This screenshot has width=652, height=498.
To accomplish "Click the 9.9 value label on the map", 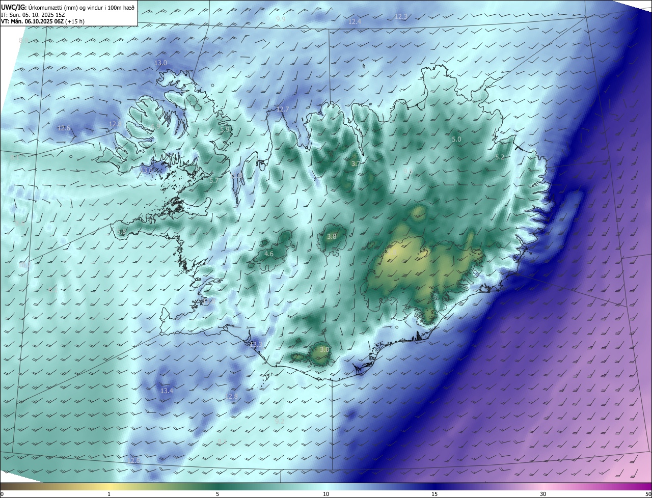I will [x=281, y=19].
